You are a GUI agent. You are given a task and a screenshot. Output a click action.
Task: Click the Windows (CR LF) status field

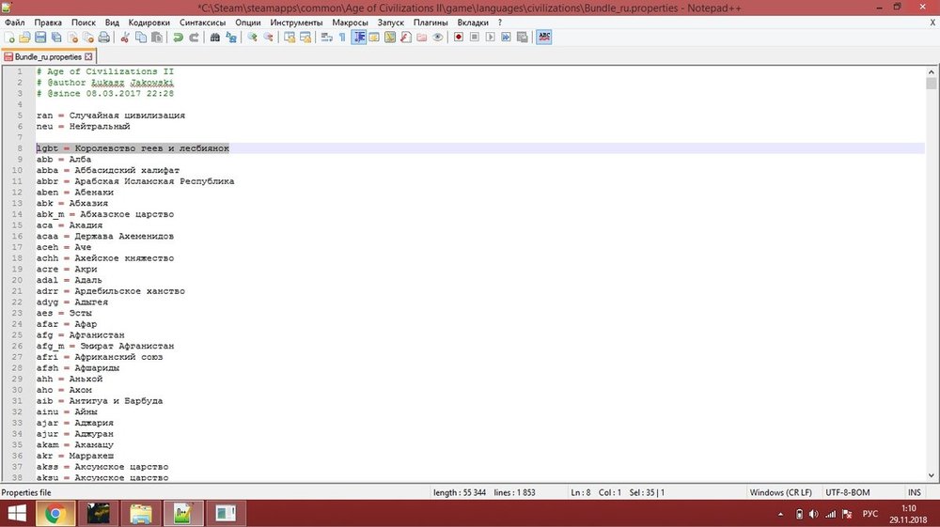[780, 492]
